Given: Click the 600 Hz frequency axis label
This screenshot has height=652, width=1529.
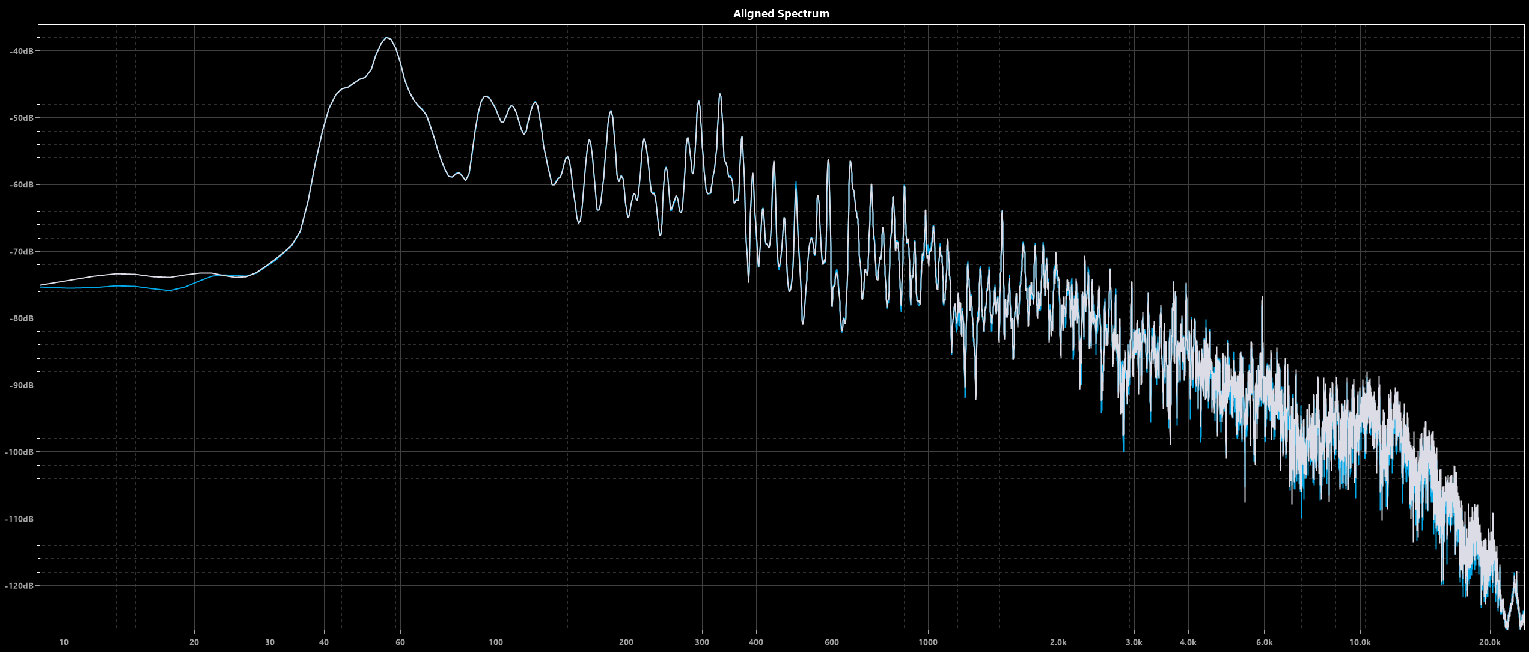Looking at the screenshot, I should tap(832, 642).
